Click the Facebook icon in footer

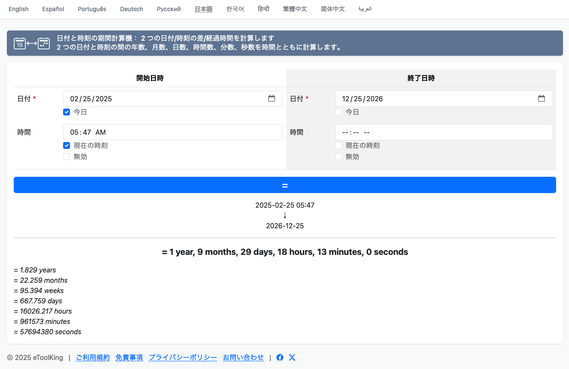click(280, 357)
